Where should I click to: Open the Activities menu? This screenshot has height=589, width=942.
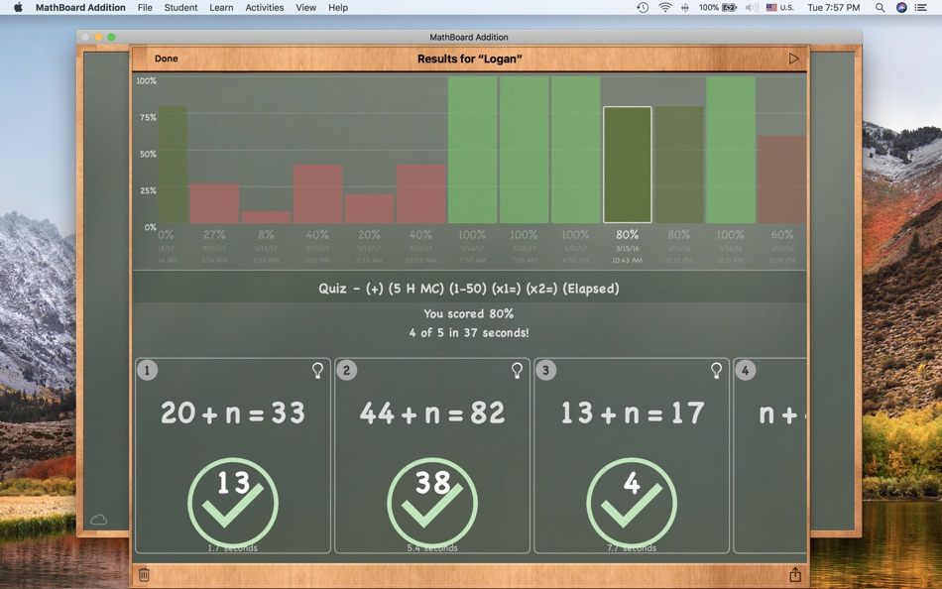265,7
